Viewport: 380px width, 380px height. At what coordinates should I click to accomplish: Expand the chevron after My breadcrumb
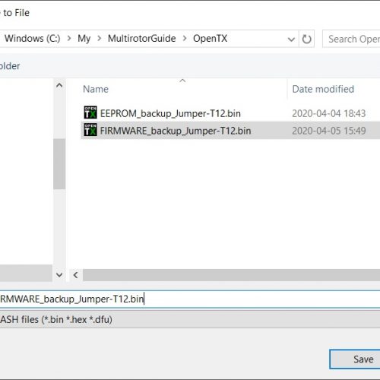(x=100, y=39)
